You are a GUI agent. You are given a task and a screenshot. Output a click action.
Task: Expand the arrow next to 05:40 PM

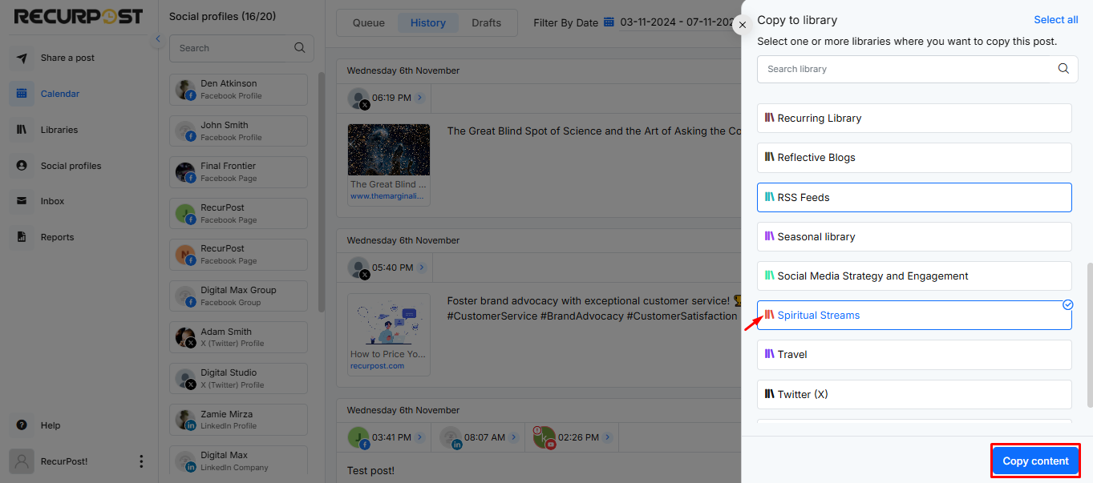coord(421,268)
